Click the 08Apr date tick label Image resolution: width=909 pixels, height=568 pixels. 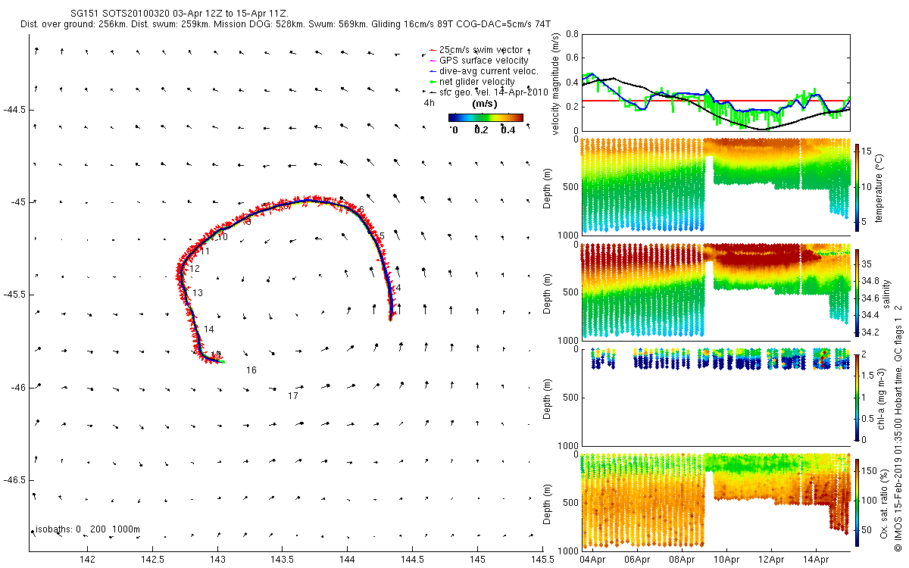point(682,559)
